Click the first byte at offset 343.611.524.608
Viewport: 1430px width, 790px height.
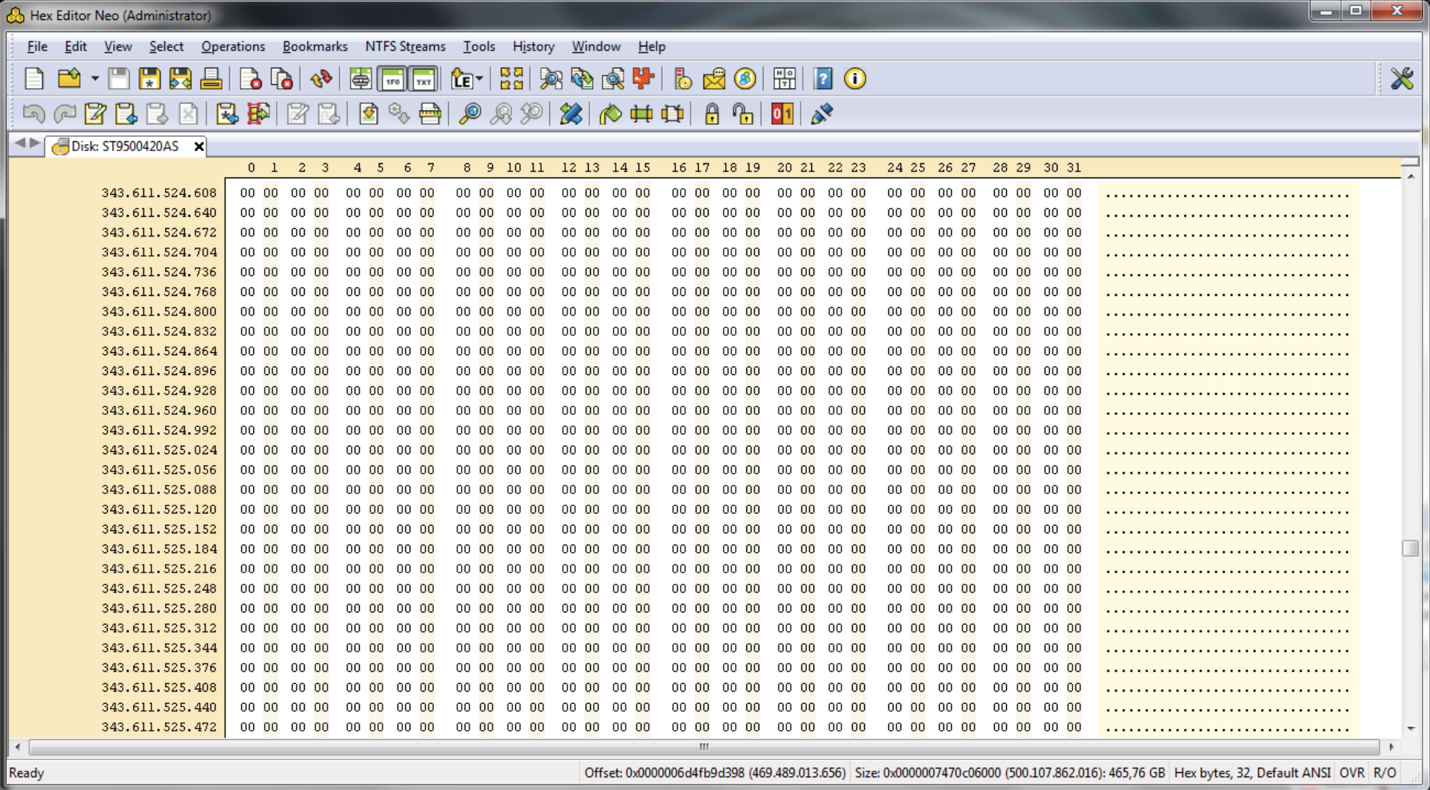point(247,193)
